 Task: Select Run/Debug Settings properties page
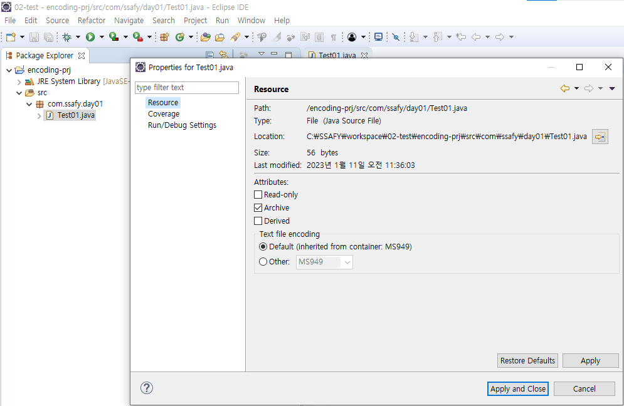pyautogui.click(x=182, y=125)
